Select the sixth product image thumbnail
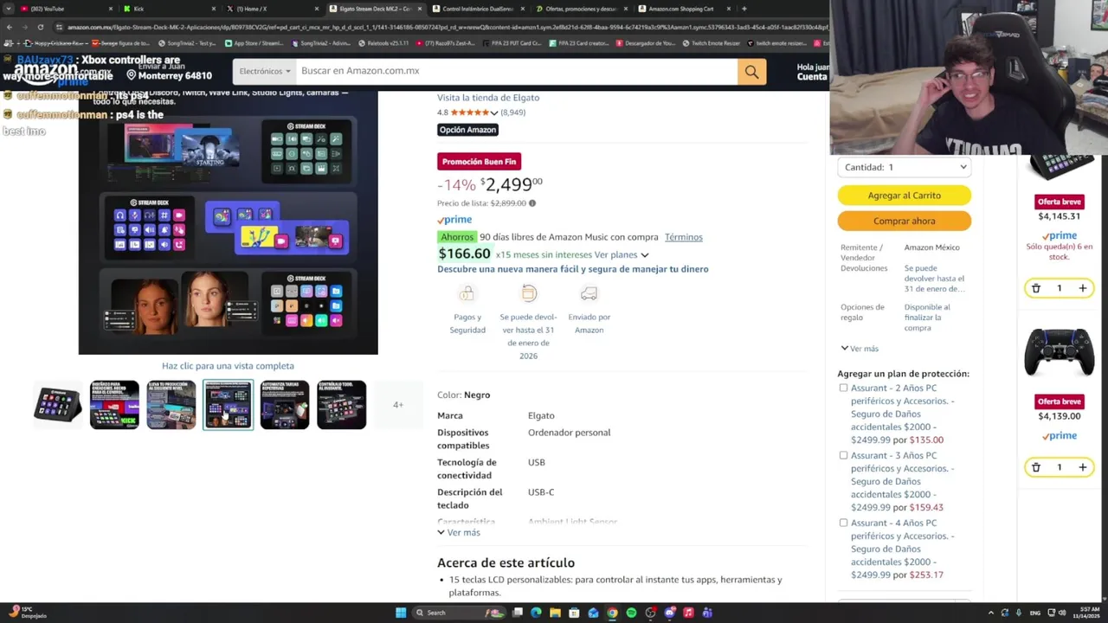 click(x=342, y=405)
